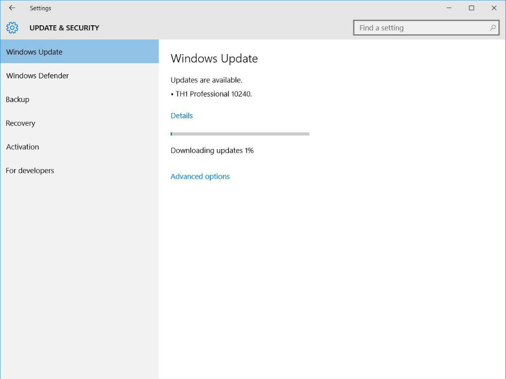Open Advanced options link
506x379 pixels.
point(200,176)
